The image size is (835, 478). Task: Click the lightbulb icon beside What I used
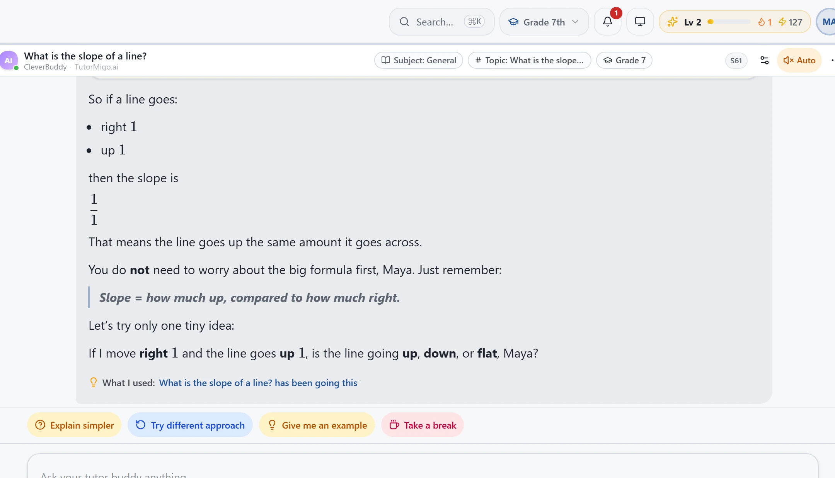click(x=93, y=382)
